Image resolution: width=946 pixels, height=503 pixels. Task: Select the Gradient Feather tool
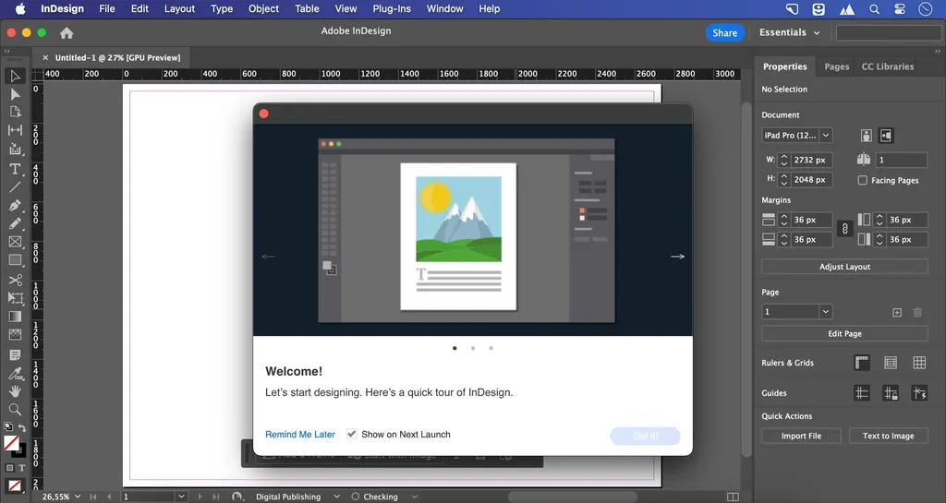click(15, 334)
